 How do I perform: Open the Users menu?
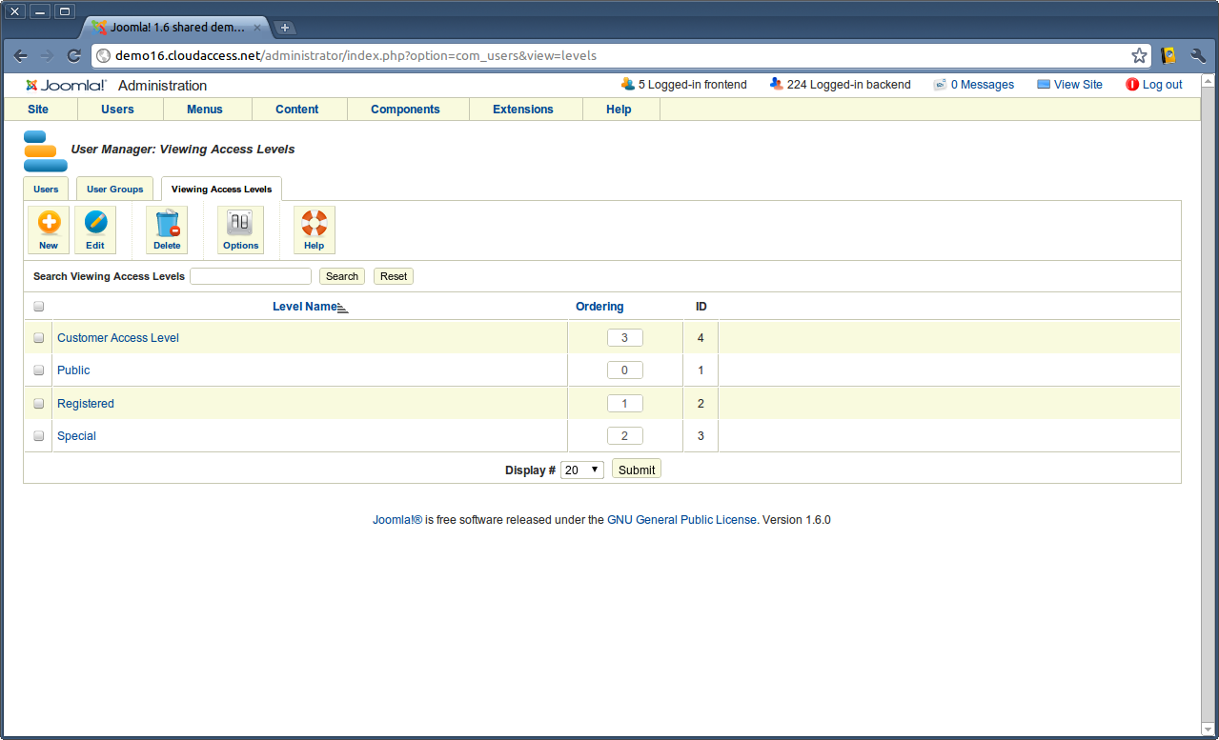coord(118,109)
